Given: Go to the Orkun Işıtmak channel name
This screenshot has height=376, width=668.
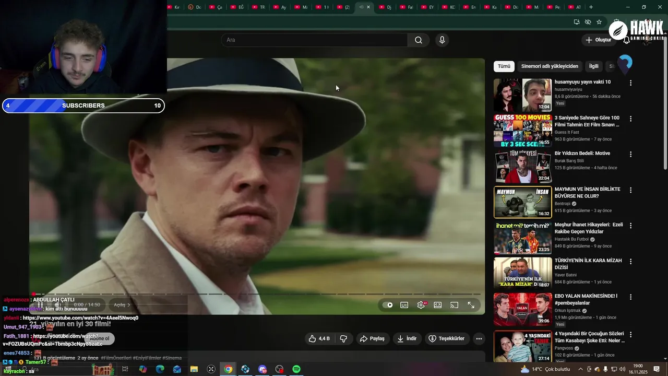Looking at the screenshot, I should (x=568, y=310).
